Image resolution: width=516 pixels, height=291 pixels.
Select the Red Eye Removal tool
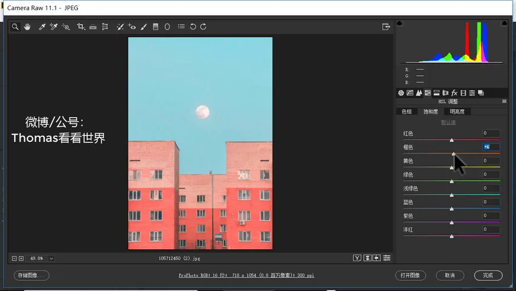pos(132,27)
